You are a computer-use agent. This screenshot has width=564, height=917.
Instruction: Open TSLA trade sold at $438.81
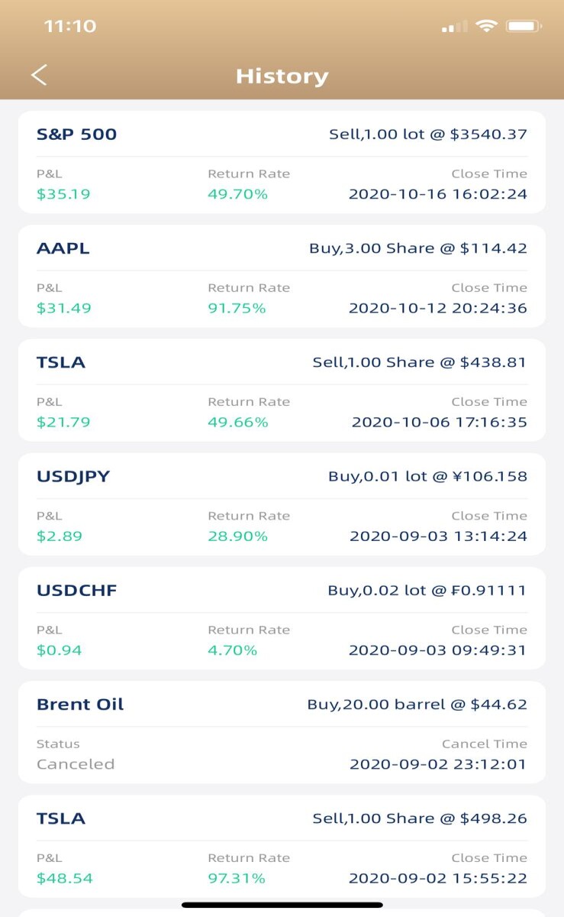click(282, 390)
